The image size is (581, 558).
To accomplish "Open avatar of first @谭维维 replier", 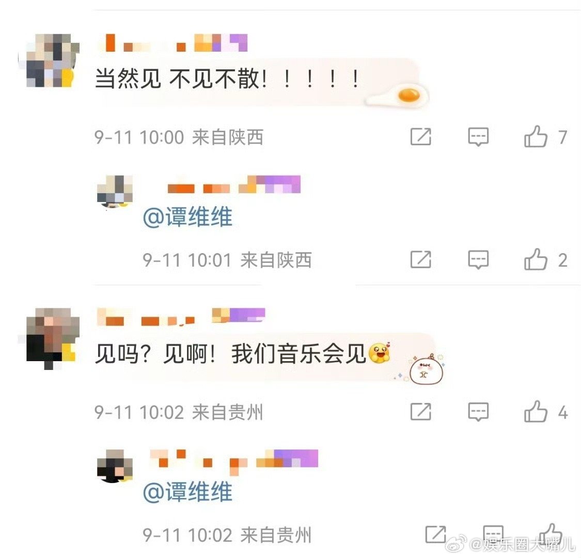I will [115, 192].
